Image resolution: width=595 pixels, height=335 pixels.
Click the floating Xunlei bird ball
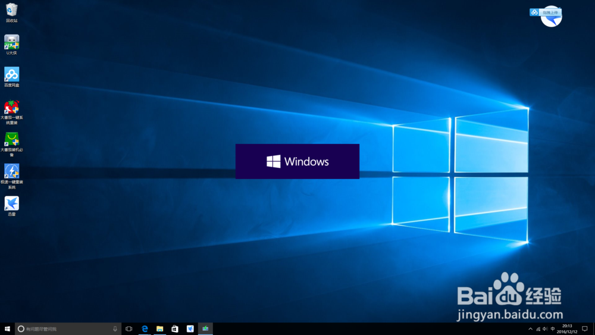(x=552, y=20)
